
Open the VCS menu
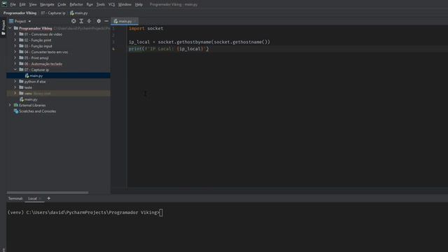point(111,5)
